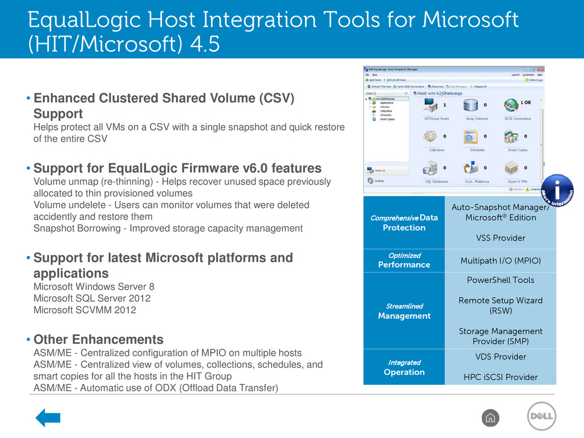This screenshot has width=584, height=438.
Task: Click Collapse All in the toolbar
Action: (478, 87)
